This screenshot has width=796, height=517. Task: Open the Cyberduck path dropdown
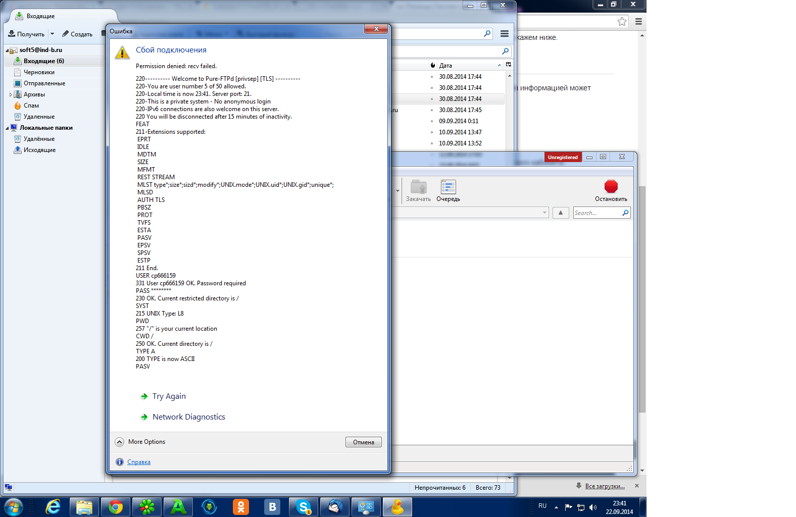(544, 213)
